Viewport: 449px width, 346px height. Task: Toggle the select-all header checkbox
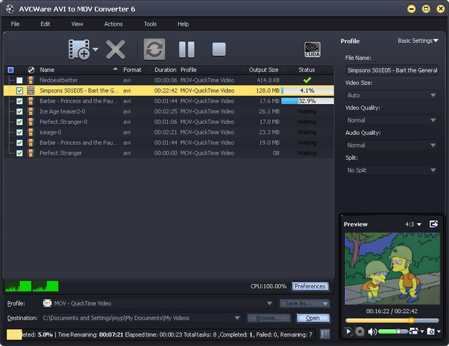click(x=11, y=69)
